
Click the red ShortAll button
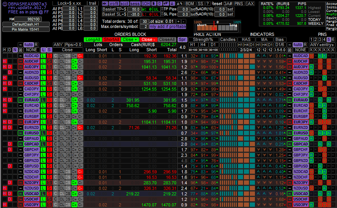(111, 39)
